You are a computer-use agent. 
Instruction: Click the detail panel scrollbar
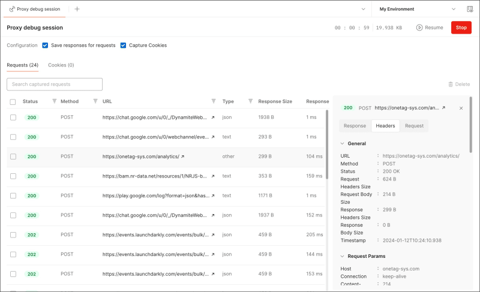(470, 125)
